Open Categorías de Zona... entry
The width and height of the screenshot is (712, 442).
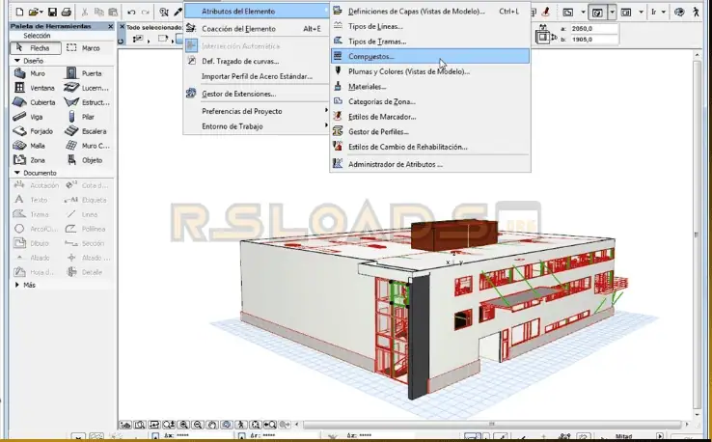[430, 101]
